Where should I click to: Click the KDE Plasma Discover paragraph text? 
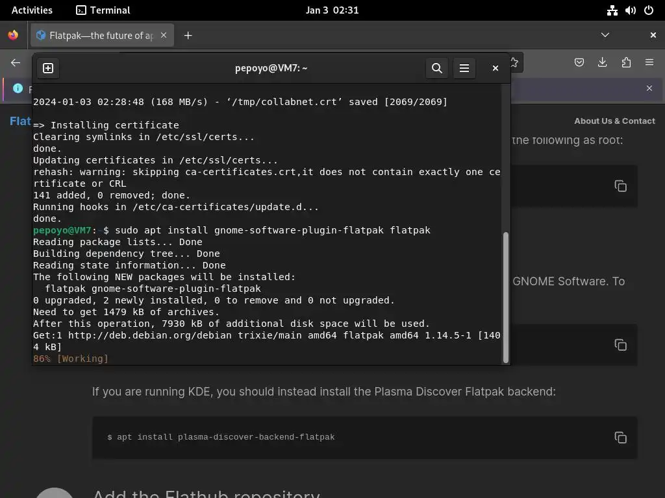(323, 392)
